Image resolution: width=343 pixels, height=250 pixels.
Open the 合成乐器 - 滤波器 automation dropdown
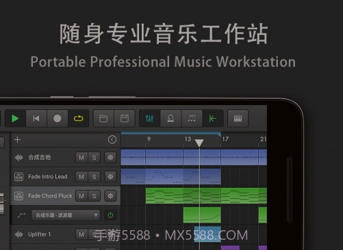click(66, 215)
